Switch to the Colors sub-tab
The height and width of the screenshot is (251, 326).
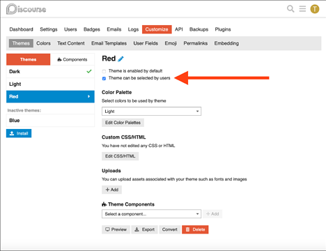coord(43,43)
